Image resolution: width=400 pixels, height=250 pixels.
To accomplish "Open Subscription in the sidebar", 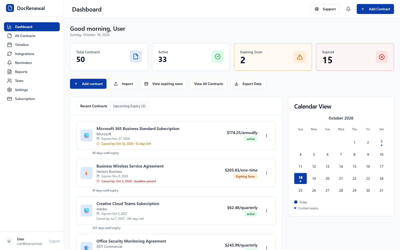I will click(x=32, y=99).
